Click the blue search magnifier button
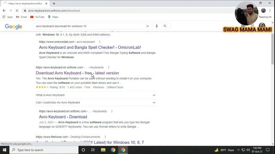 tap(165, 26)
